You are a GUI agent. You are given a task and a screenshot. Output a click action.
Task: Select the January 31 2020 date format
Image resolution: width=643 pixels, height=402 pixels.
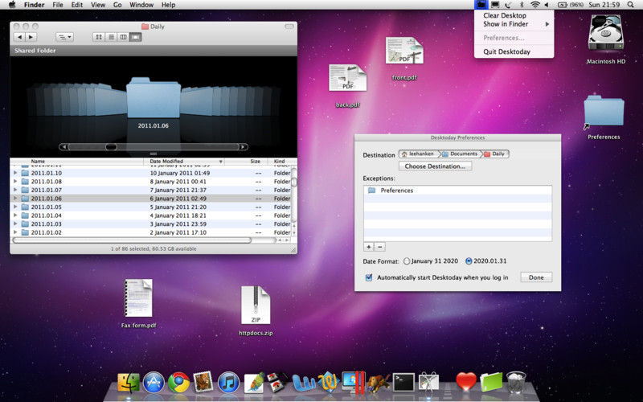point(407,261)
